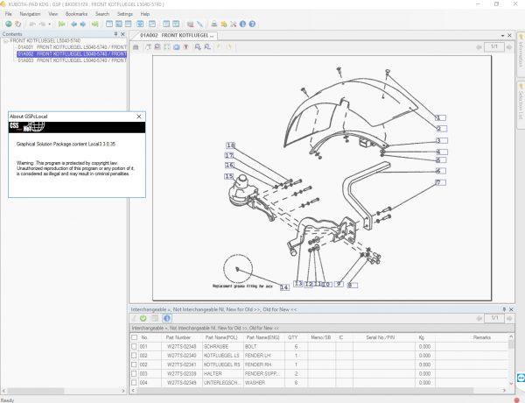Screen dimensions: 525x403
Task: Check the KOTFLUEGEL LS row checkbox
Action: point(134,356)
